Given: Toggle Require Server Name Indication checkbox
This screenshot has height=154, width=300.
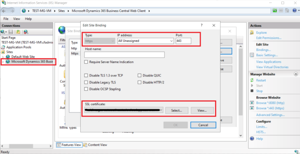Looking at the screenshot, I should (86, 62).
